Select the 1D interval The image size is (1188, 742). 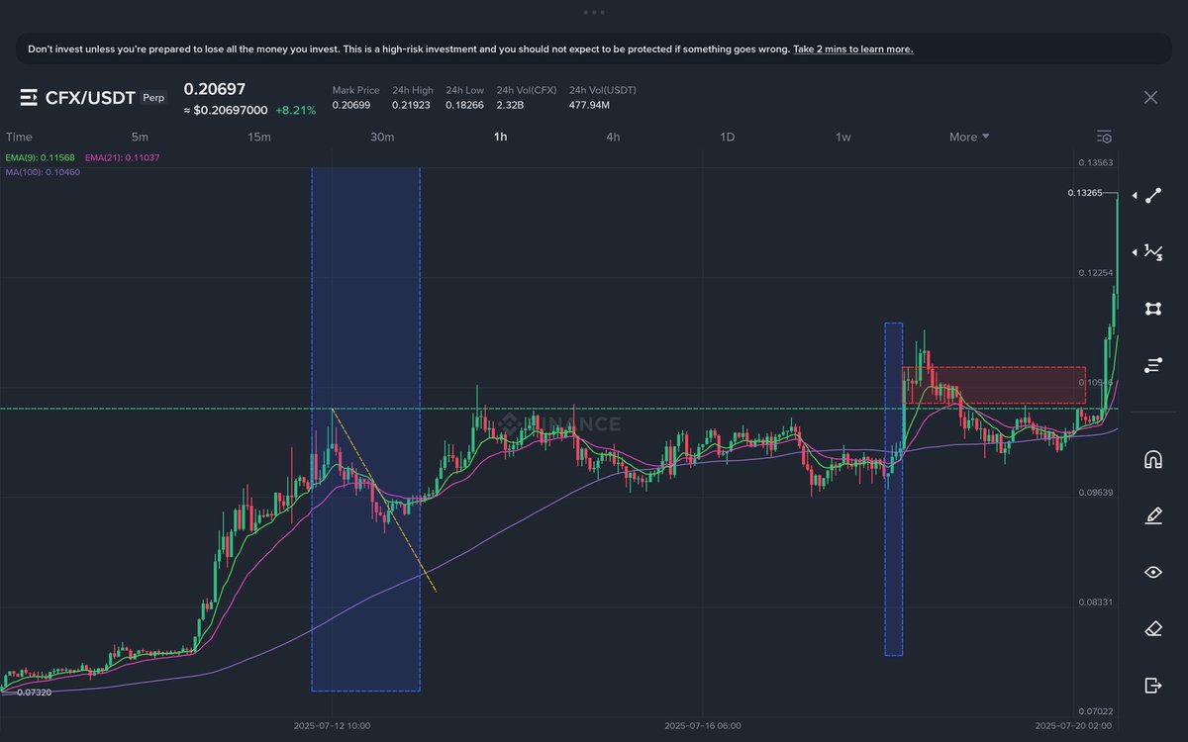pos(727,137)
